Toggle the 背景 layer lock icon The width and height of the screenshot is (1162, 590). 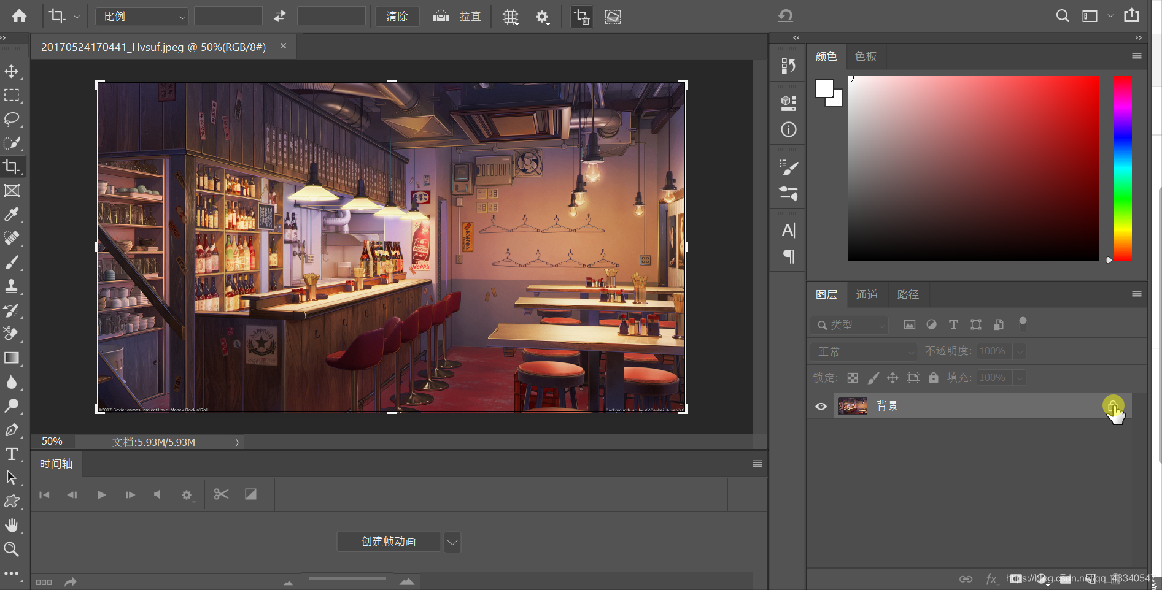pos(1112,406)
